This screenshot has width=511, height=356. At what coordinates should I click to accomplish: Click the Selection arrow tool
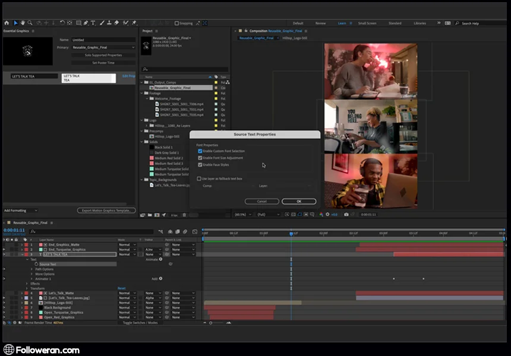pyautogui.click(x=15, y=23)
